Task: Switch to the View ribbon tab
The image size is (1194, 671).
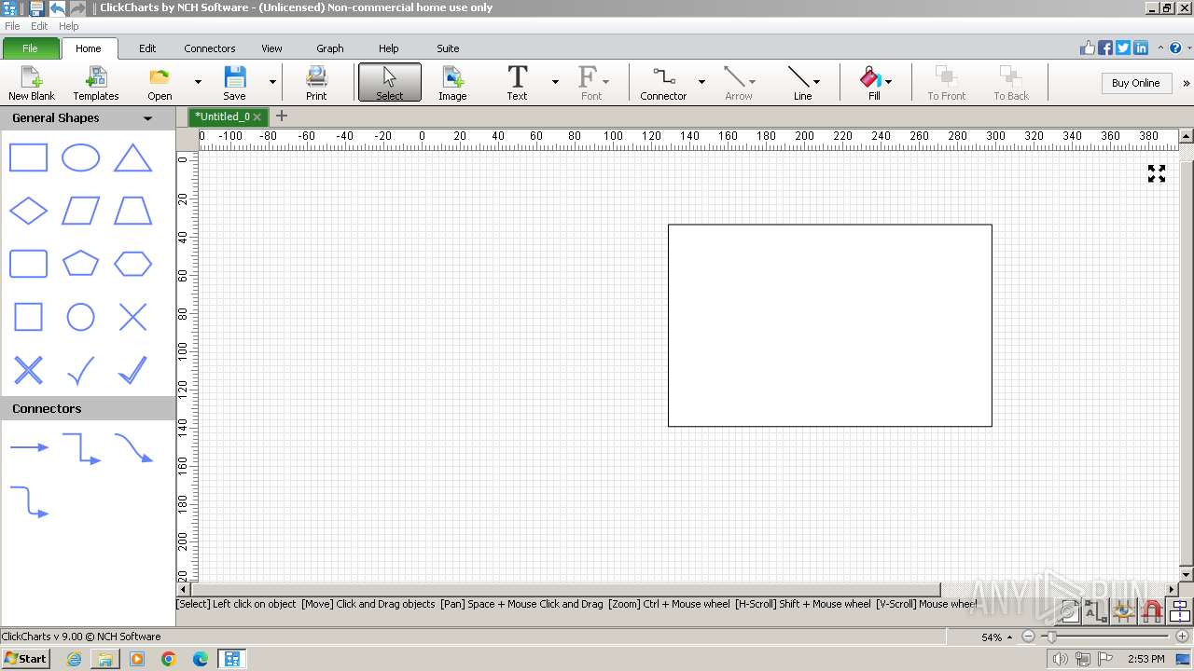Action: (271, 48)
